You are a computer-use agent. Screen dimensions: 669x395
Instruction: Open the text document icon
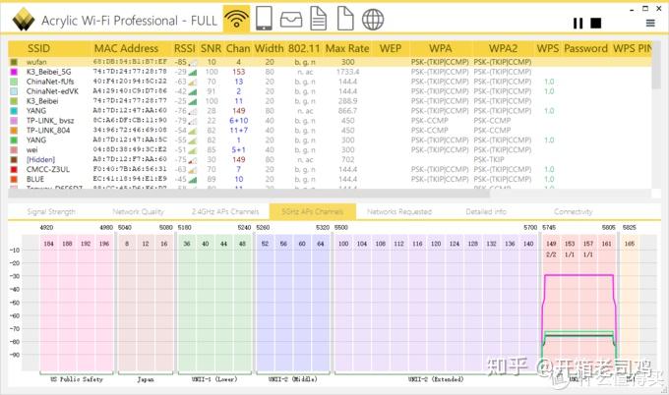[x=319, y=20]
